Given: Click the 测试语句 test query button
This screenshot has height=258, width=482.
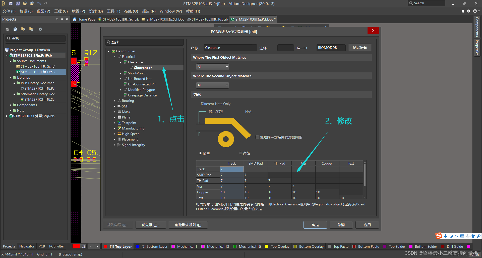Looking at the screenshot, I should tap(360, 48).
